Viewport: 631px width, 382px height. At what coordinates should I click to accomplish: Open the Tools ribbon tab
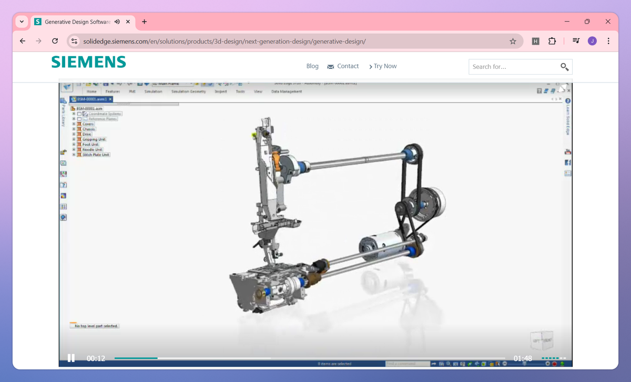point(240,91)
